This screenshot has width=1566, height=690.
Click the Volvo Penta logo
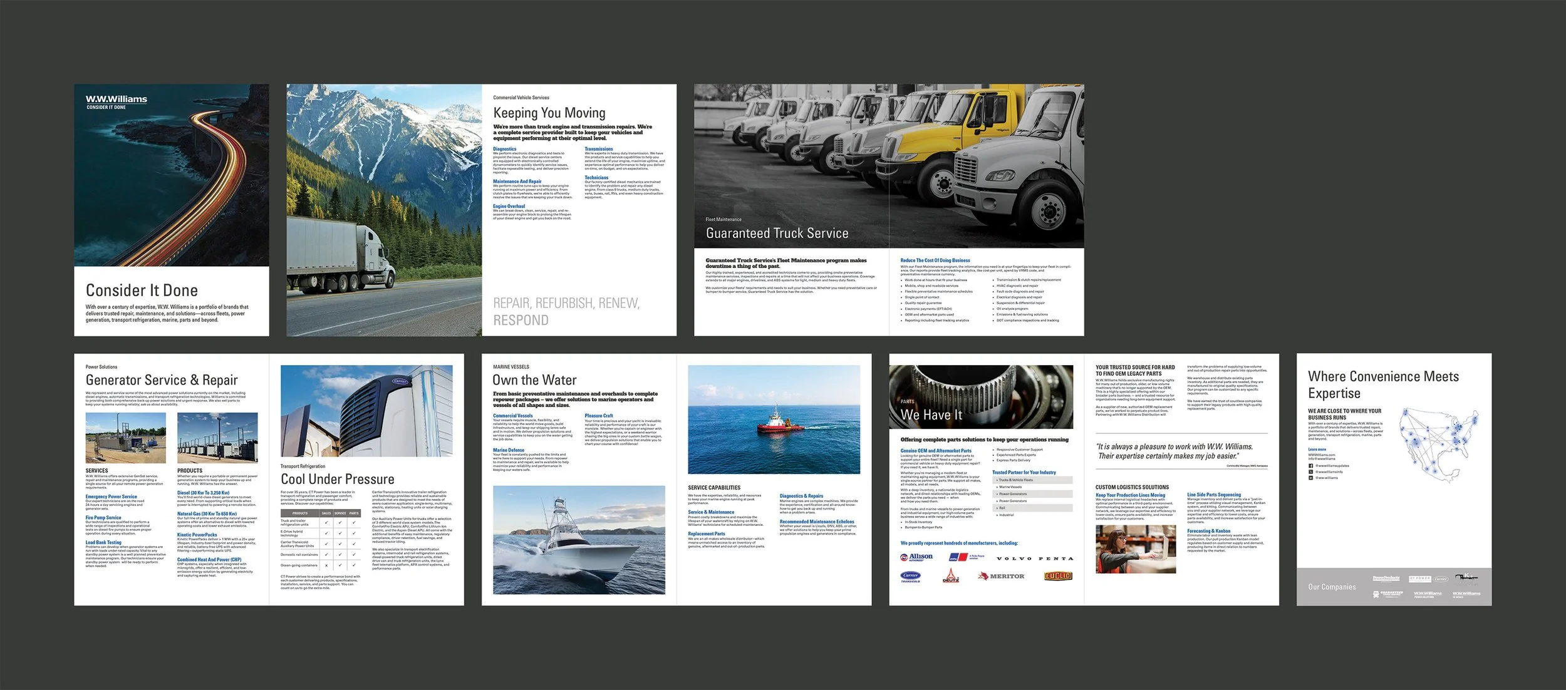point(1034,559)
